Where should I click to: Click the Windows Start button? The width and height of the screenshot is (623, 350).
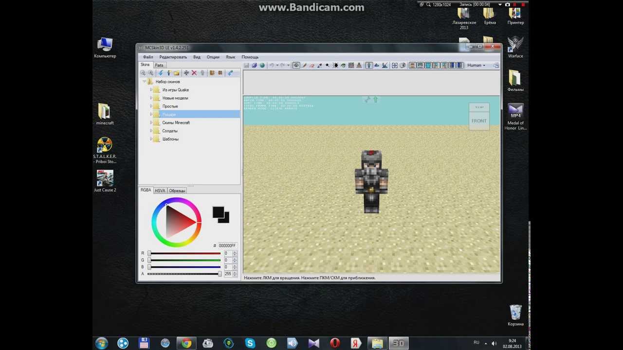[x=102, y=343]
